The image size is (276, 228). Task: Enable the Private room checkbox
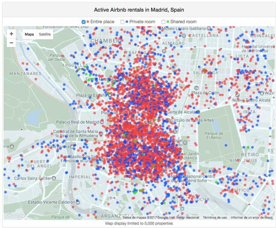[122, 22]
